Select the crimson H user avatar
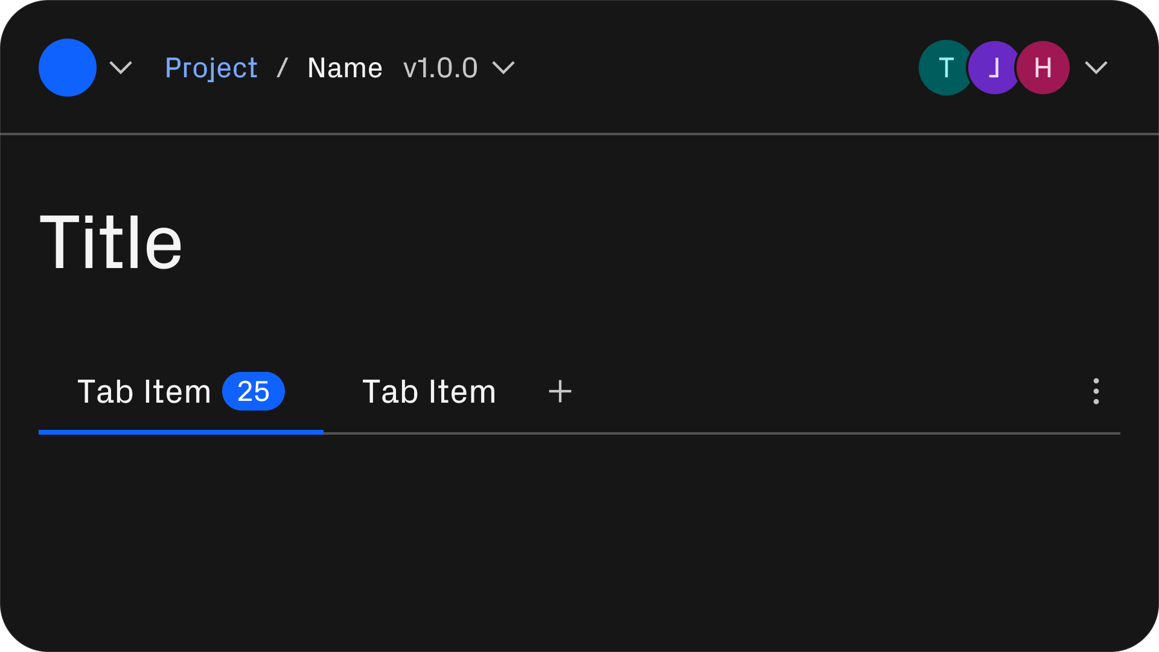This screenshot has width=1159, height=652. pos(1043,68)
